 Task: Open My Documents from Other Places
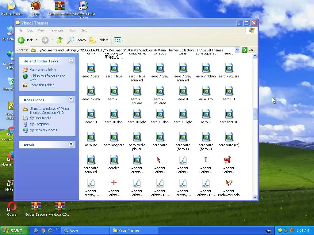[40, 118]
